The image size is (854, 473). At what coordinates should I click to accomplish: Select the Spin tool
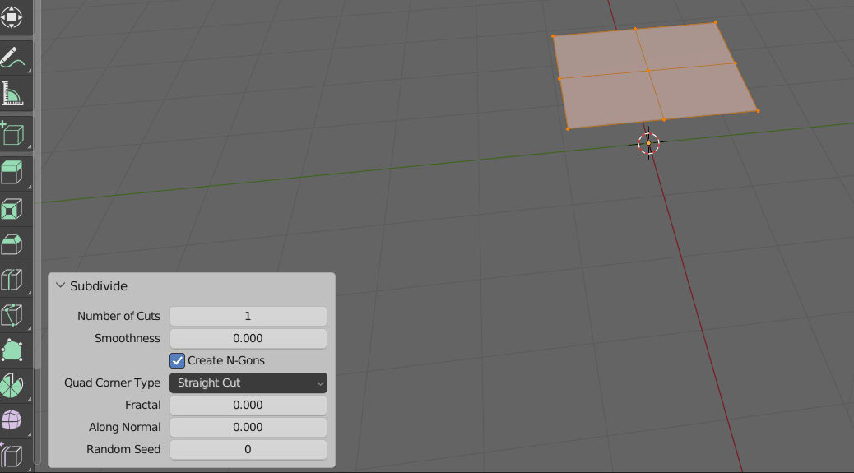[12, 386]
